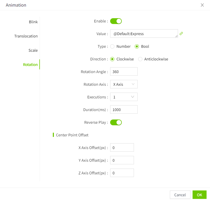Select the Rotation tab
The image size is (210, 201).
point(30,65)
